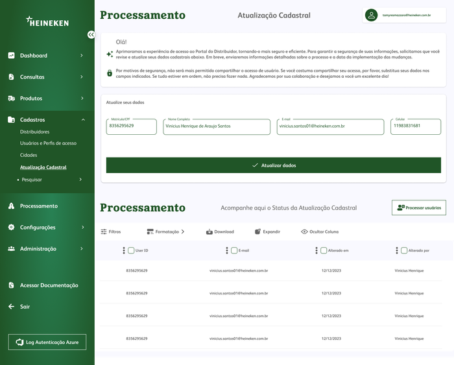454x365 pixels.
Task: Click the user avatar icon at top right
Action: [x=371, y=16]
